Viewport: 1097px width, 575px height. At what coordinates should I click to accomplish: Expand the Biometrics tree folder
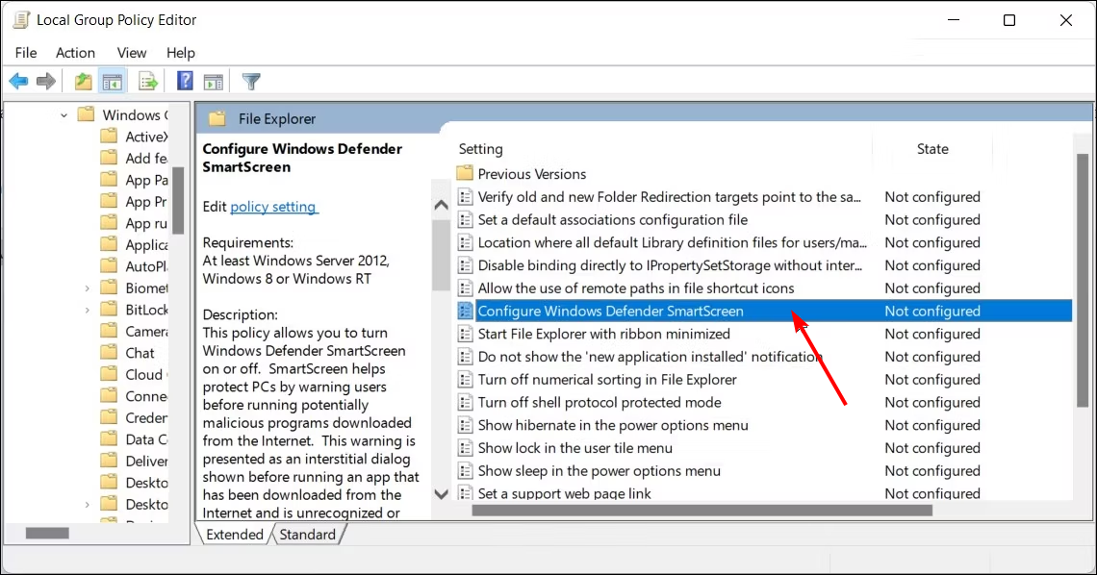tap(88, 287)
